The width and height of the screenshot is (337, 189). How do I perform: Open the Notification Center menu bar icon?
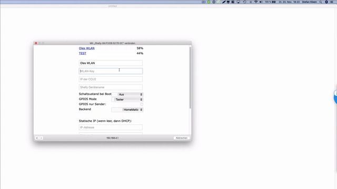332,2
